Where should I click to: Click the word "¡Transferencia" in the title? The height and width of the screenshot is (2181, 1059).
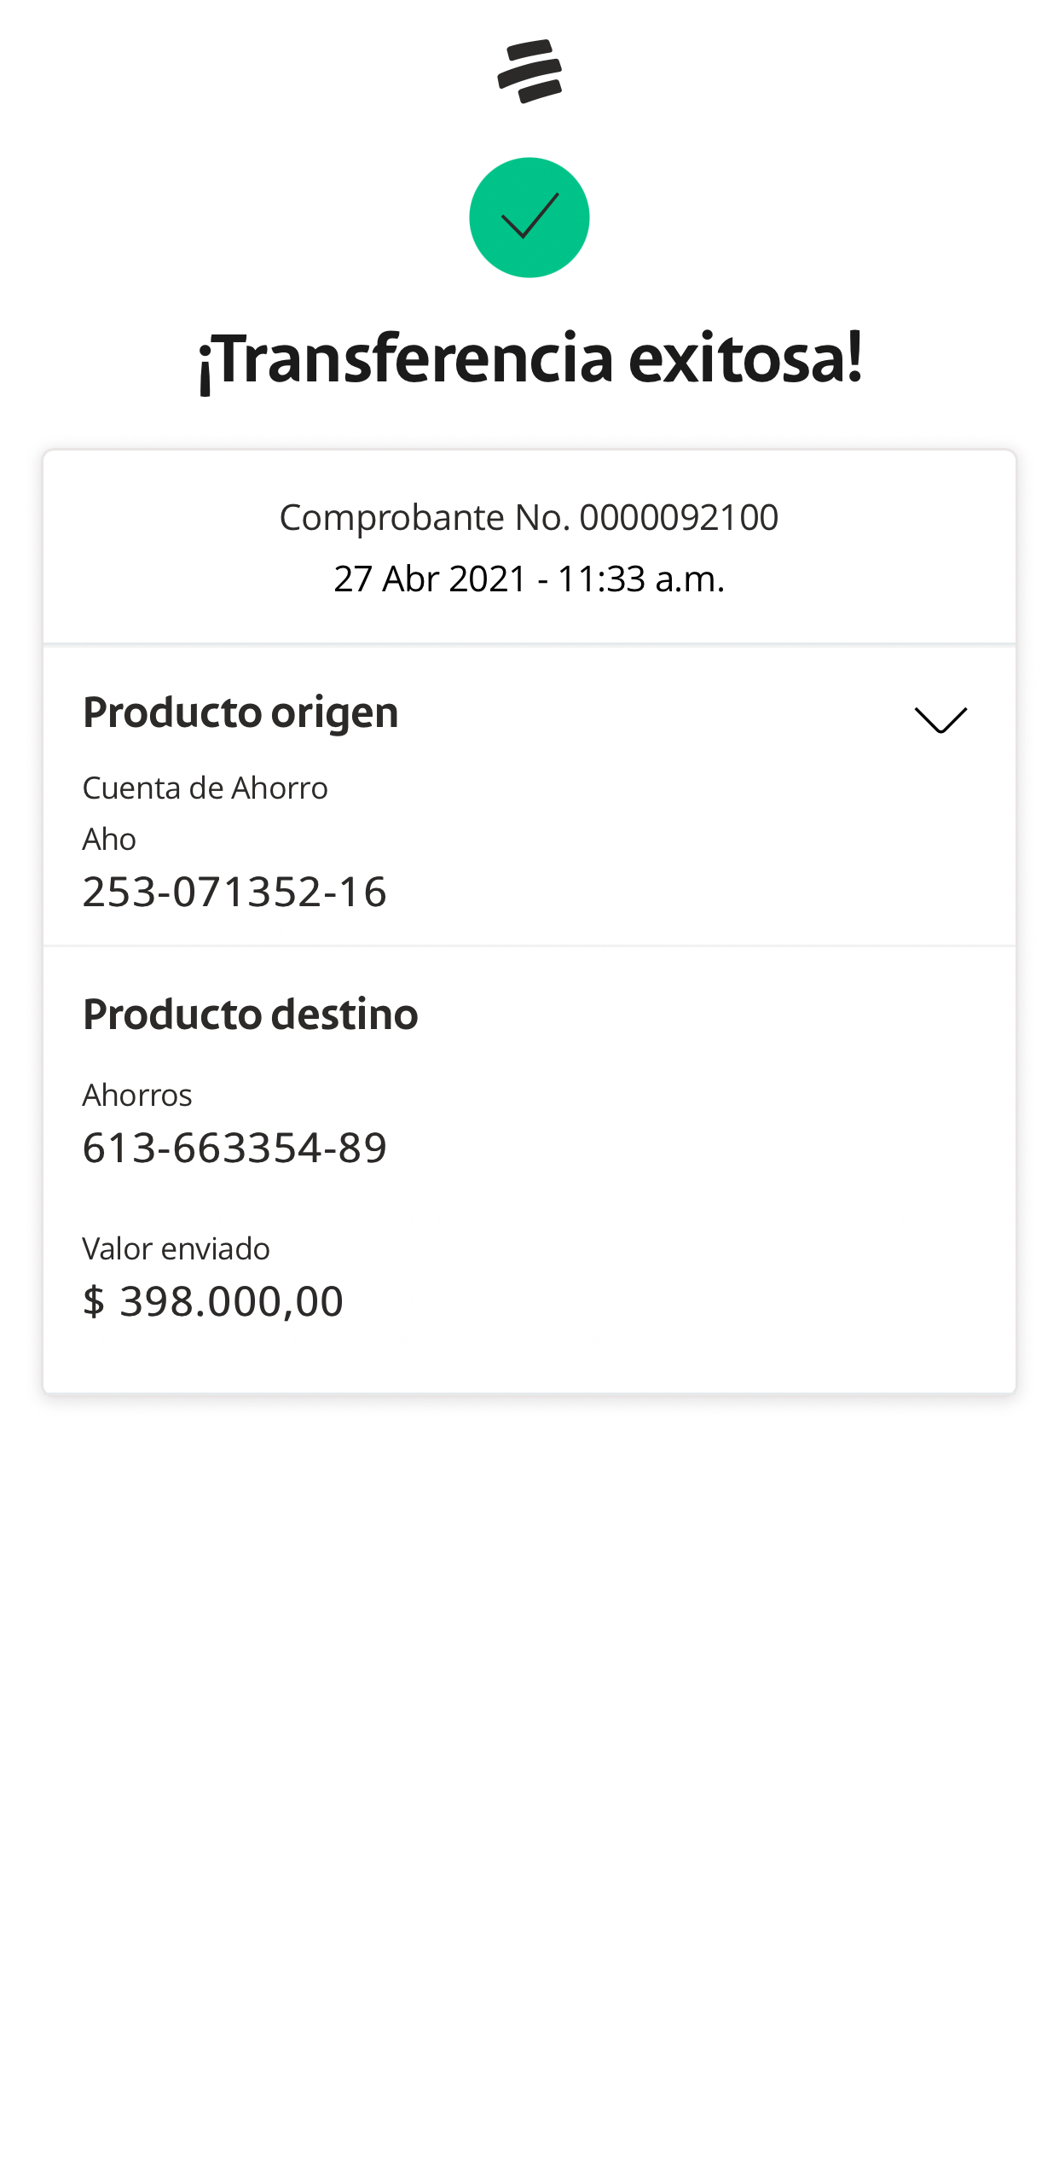tap(406, 358)
